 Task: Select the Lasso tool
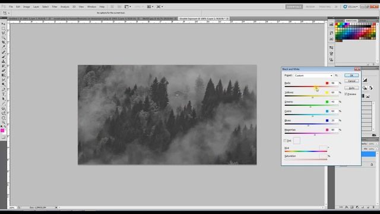pos(4,33)
